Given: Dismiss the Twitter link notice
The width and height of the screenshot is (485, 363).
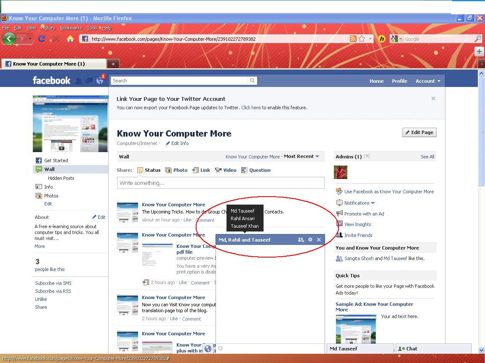Looking at the screenshot, I should click(433, 98).
